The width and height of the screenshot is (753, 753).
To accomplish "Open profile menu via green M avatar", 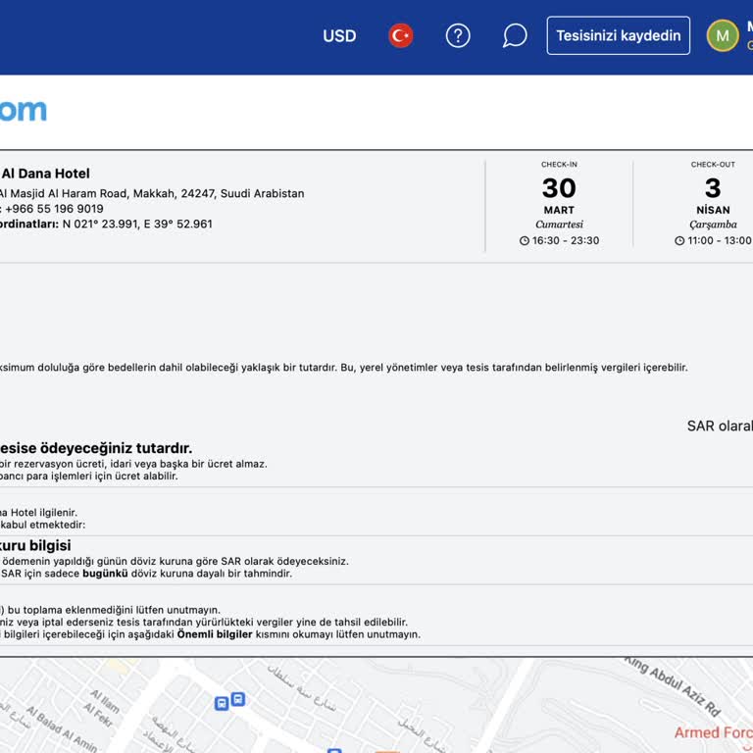I will pos(723,35).
